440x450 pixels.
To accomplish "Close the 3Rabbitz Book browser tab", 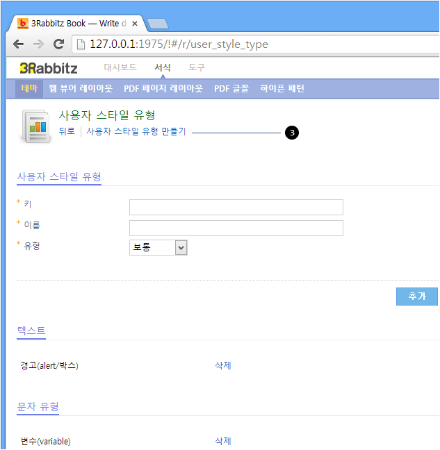I will coord(134,24).
